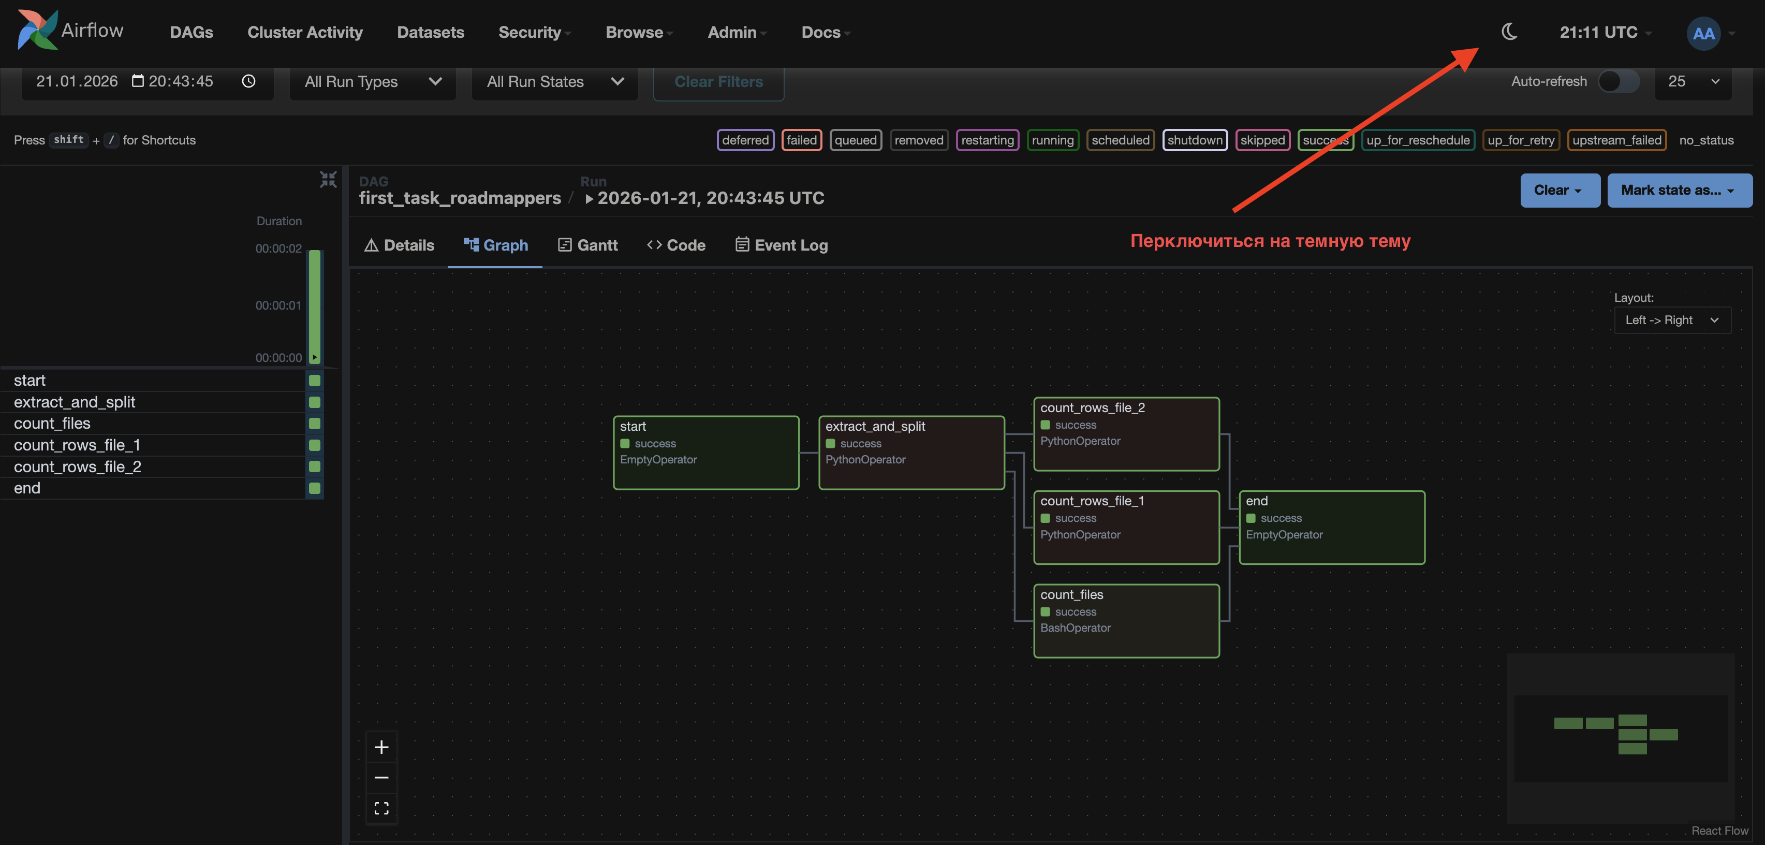Open the AA user avatar menu
The width and height of the screenshot is (1765, 845).
tap(1703, 33)
